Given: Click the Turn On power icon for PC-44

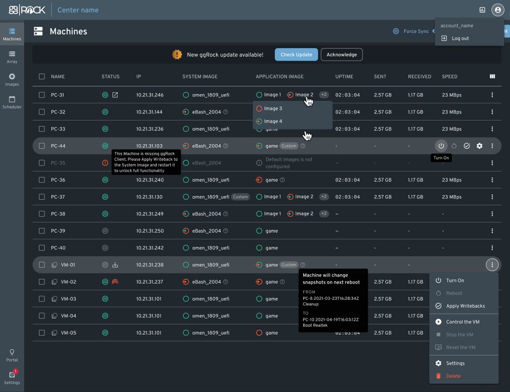Looking at the screenshot, I should click(x=441, y=146).
